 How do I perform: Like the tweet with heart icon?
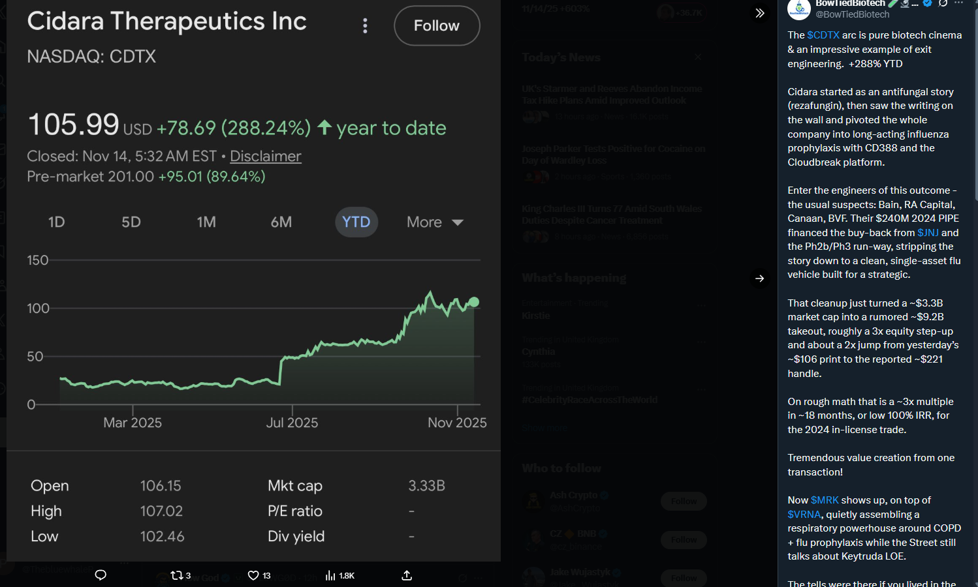coord(253,575)
